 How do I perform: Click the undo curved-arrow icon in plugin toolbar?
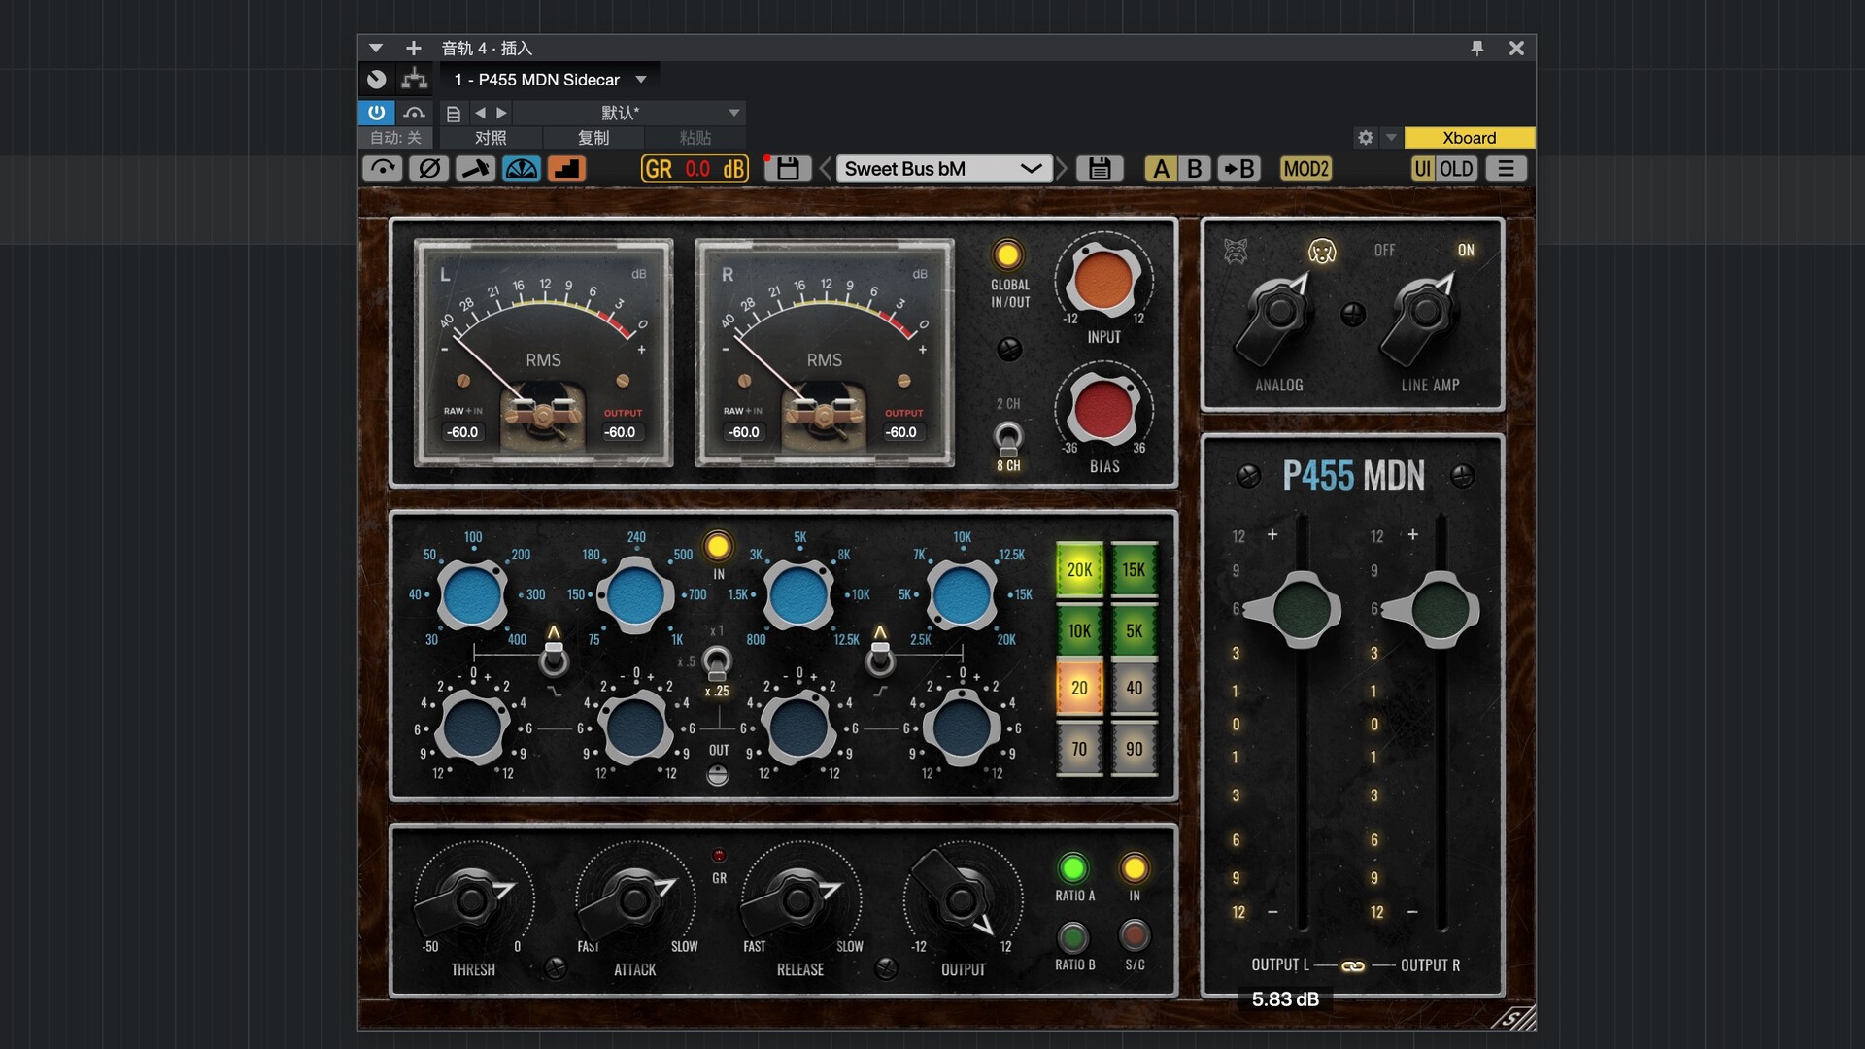(382, 169)
